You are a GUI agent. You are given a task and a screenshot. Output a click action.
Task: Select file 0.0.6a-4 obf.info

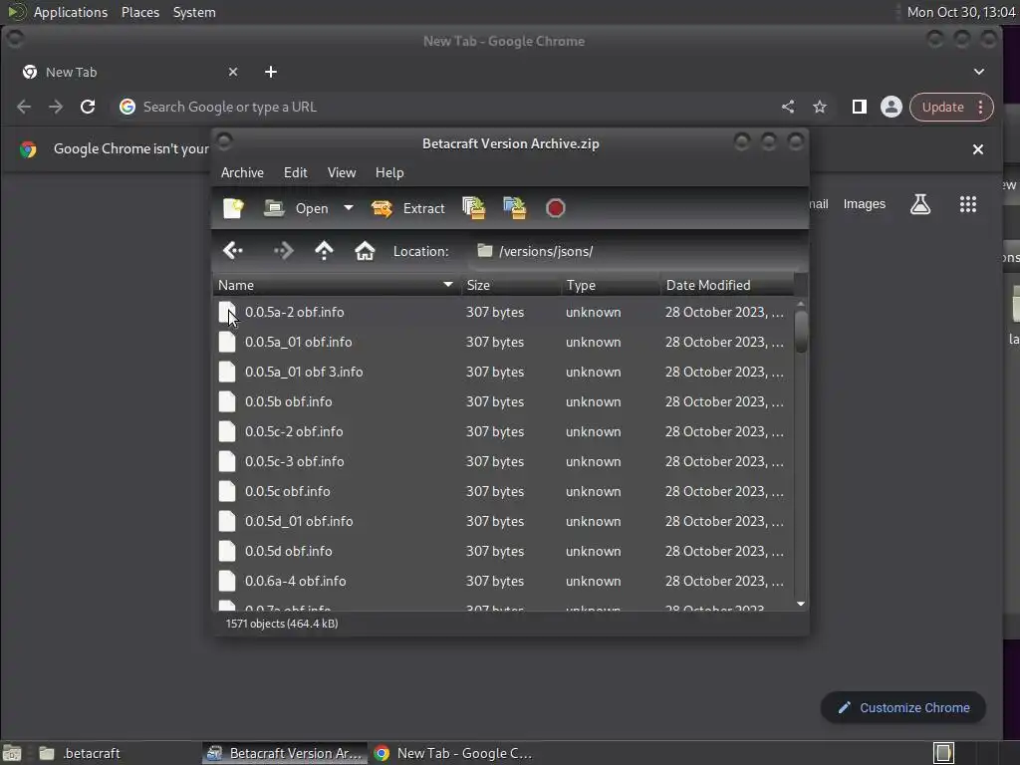coord(503,582)
